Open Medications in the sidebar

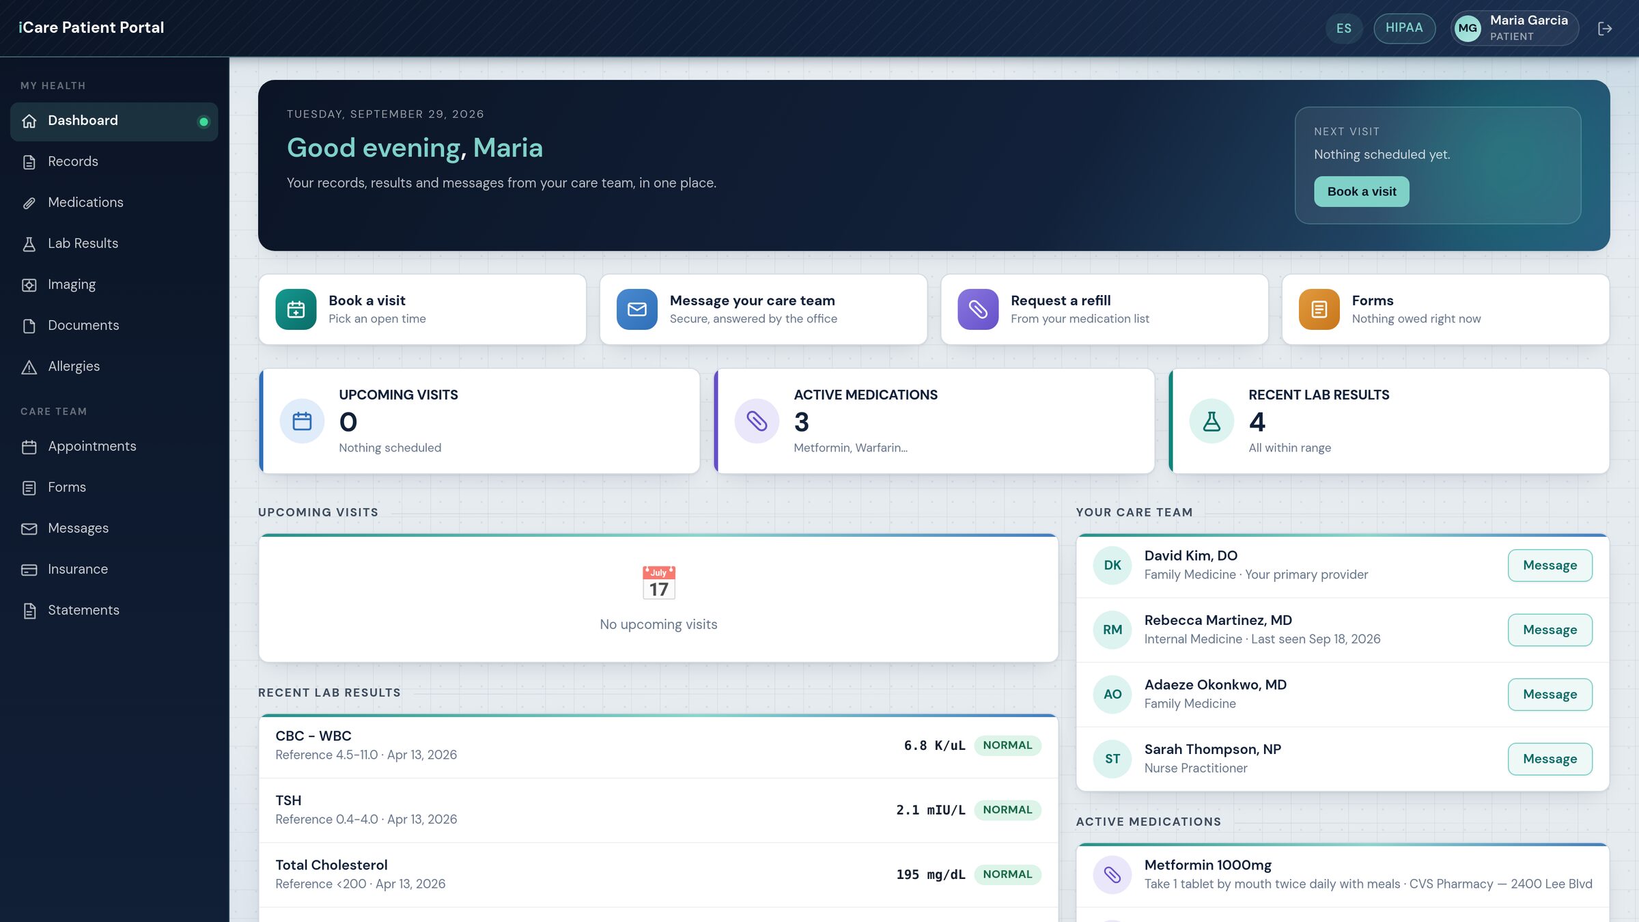tap(114, 203)
